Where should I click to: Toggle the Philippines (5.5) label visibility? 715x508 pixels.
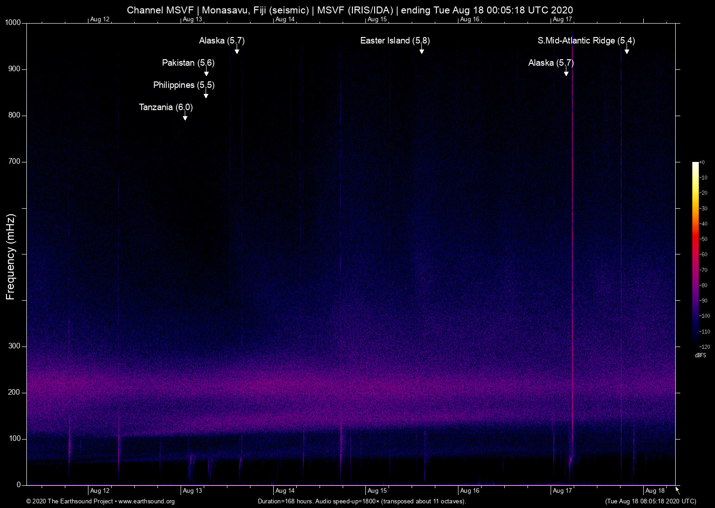183,85
